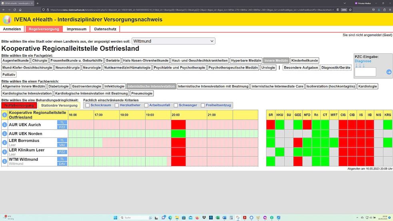Go back with browser back arrow
The height and width of the screenshot is (221, 393).
4,10
